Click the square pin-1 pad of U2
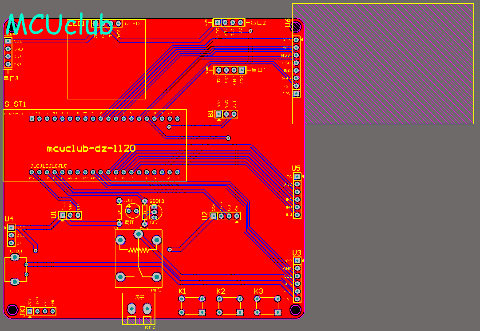Viewport: 480px width, 331px height. tap(214, 216)
